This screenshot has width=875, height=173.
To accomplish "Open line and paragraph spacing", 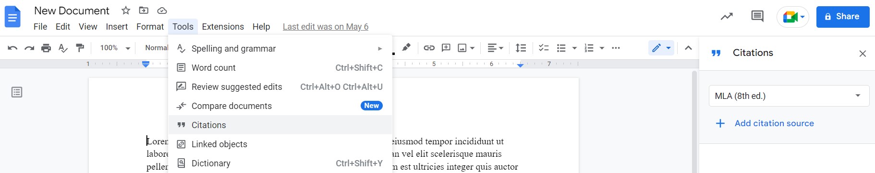I will [521, 48].
